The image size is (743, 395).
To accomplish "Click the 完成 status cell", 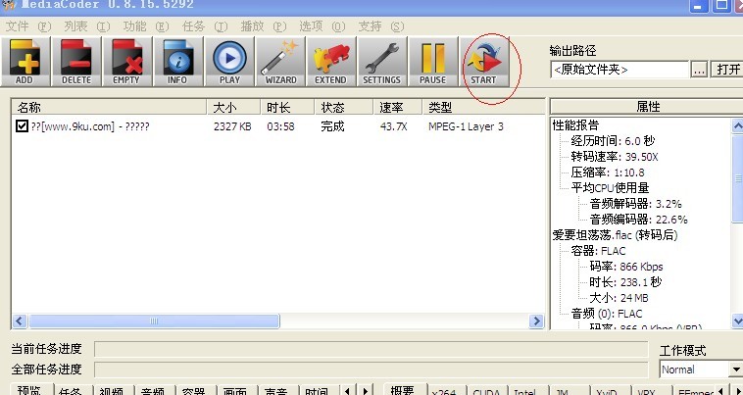I will [x=332, y=126].
